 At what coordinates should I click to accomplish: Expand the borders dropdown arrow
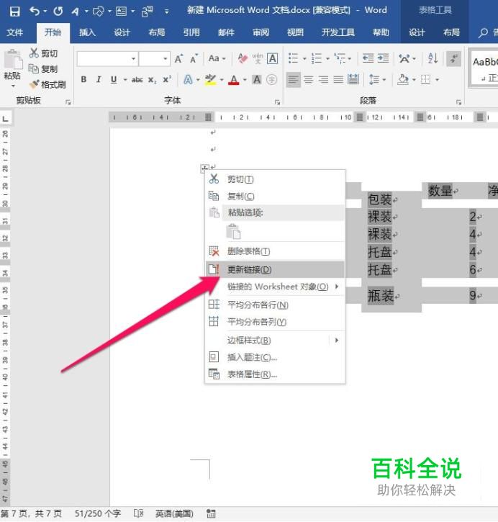tap(437, 80)
